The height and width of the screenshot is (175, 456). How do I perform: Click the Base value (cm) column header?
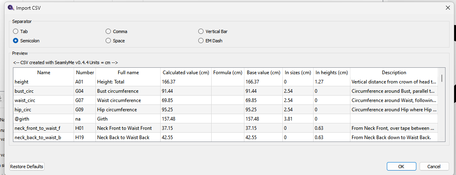[263, 73]
